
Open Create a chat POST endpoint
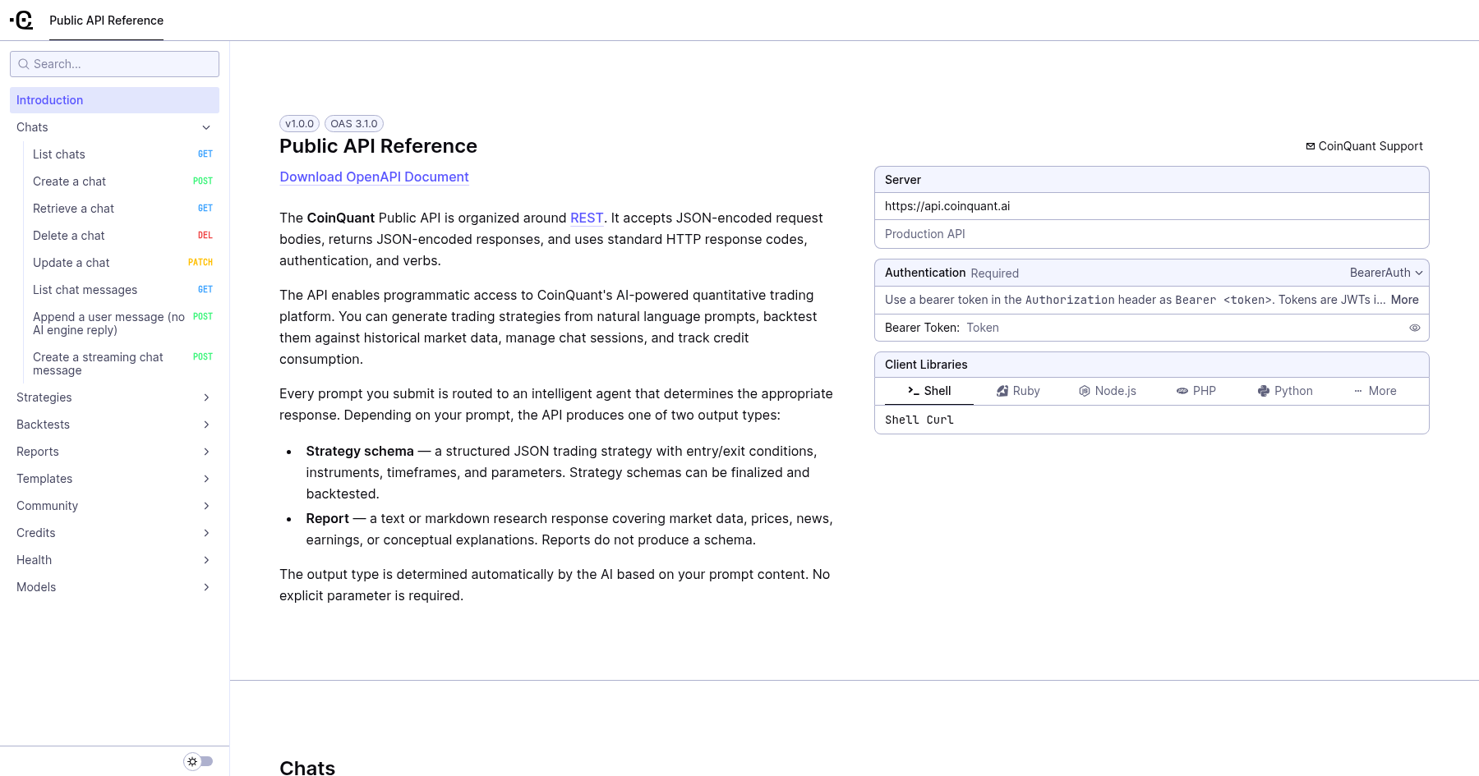point(122,181)
